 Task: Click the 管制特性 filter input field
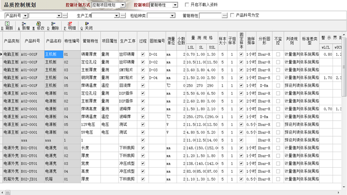point(210,15)
